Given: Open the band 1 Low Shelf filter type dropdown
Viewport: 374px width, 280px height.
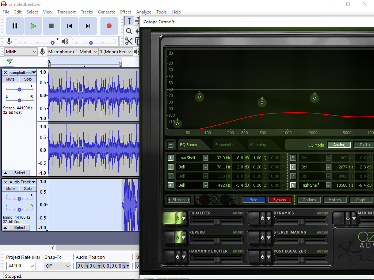Looking at the screenshot, I should click(205, 158).
